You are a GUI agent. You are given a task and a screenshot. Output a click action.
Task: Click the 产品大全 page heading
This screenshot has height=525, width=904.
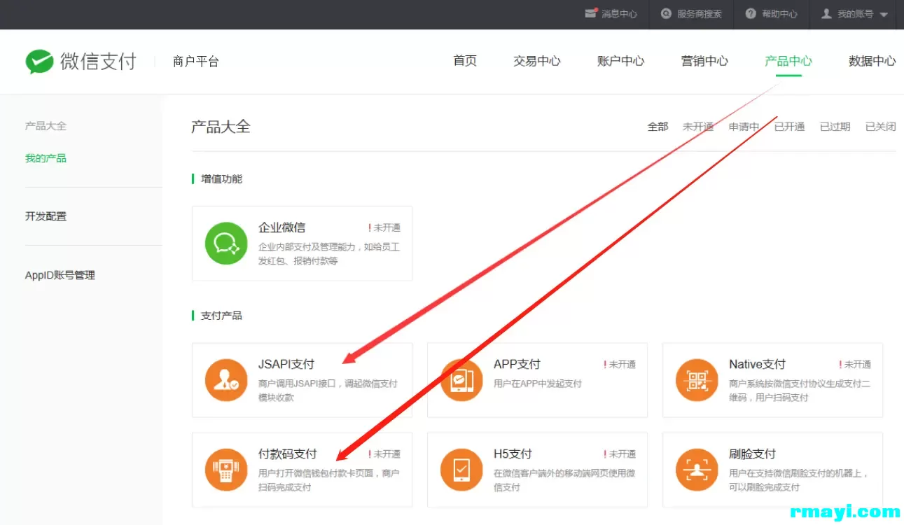pos(221,127)
